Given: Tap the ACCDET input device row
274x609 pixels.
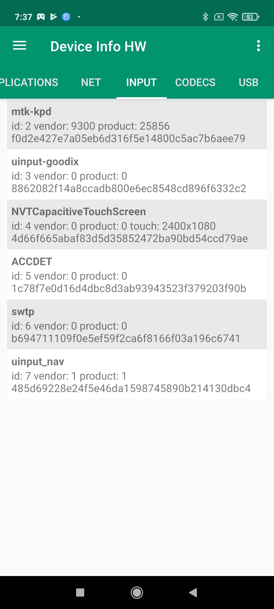Looking at the screenshot, I should coord(137,275).
